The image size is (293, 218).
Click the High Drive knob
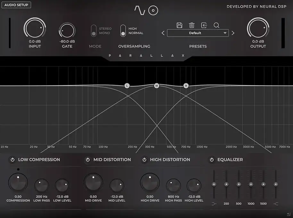[x=150, y=183]
